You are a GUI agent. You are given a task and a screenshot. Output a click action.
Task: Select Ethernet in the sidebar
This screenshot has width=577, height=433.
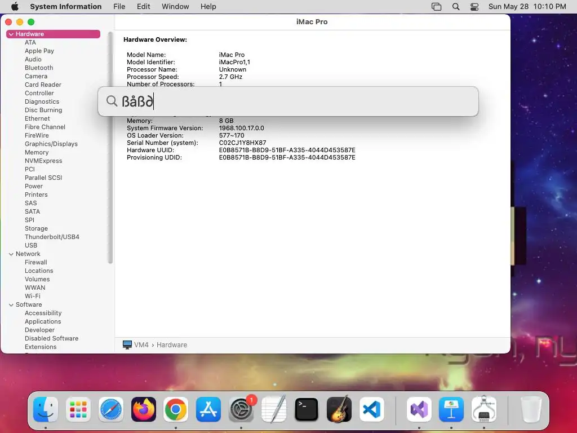click(37, 118)
